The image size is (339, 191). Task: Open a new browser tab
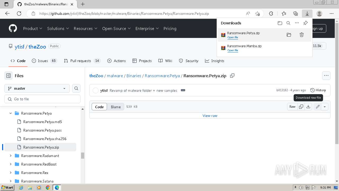[x=83, y=4]
